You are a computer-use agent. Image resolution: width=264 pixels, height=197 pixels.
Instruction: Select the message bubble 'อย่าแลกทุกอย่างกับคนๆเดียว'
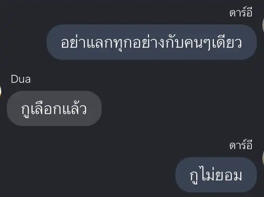[x=151, y=42]
